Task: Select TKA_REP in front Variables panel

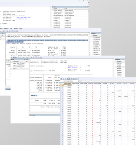Action: (119, 65)
